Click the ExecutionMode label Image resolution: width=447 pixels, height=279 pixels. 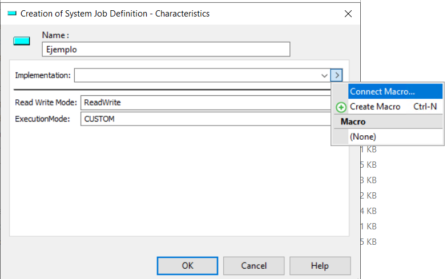point(42,119)
